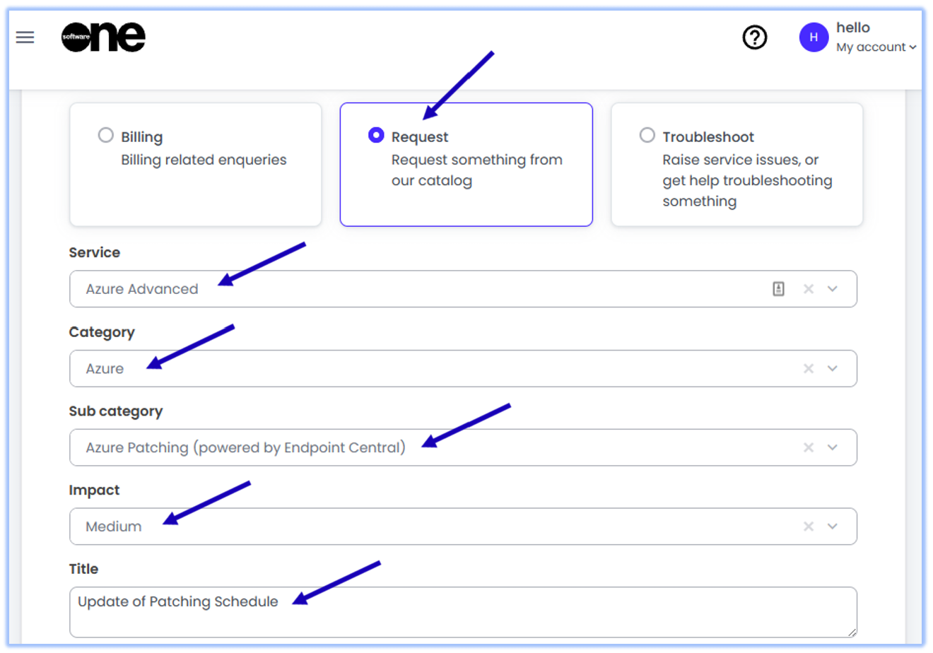The width and height of the screenshot is (933, 653).
Task: Clear the Medium impact value
Action: pos(809,527)
